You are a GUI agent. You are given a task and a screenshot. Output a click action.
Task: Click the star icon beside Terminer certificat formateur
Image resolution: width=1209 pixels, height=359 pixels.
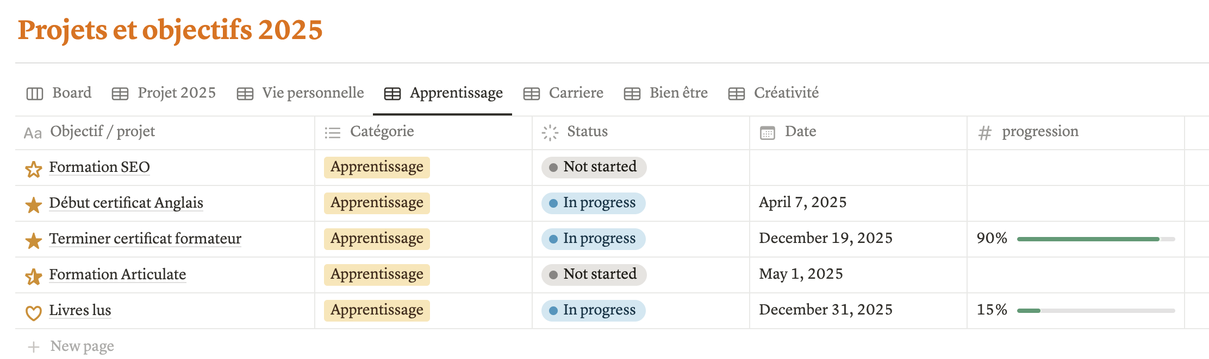34,240
